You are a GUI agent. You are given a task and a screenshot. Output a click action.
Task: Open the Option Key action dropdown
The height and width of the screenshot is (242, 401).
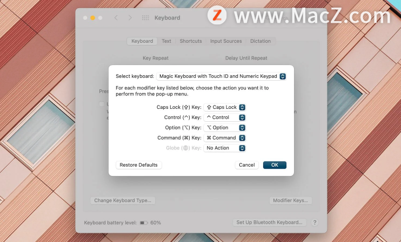224,128
